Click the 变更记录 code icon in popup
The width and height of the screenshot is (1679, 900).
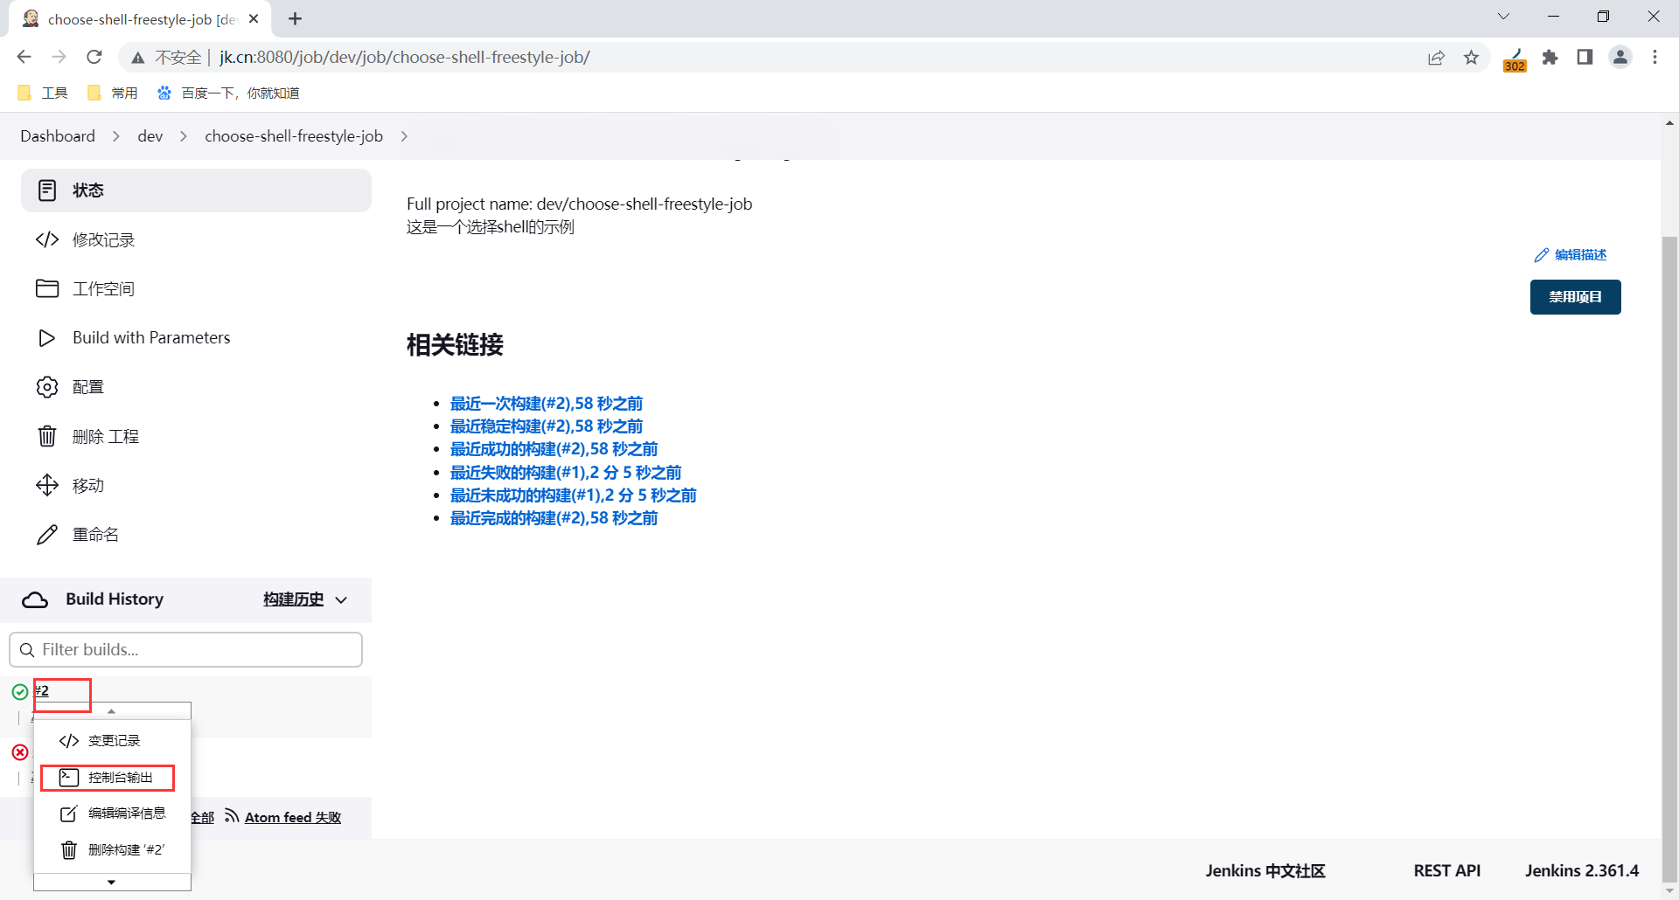tap(69, 741)
